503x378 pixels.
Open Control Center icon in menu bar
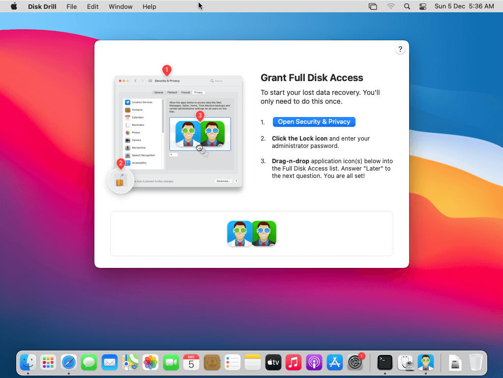tap(423, 6)
